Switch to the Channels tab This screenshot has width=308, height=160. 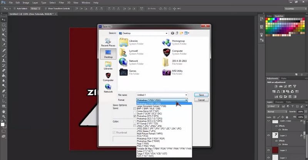[x=279, y=102]
